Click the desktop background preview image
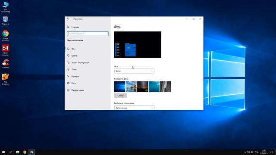 click(x=138, y=45)
